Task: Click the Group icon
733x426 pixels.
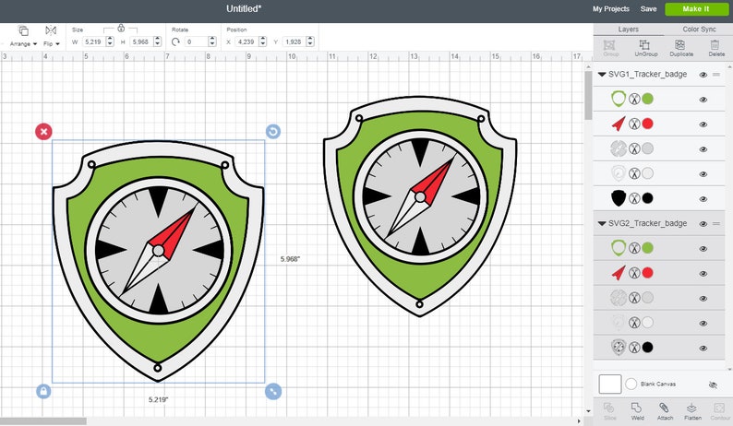Action: coord(609,48)
